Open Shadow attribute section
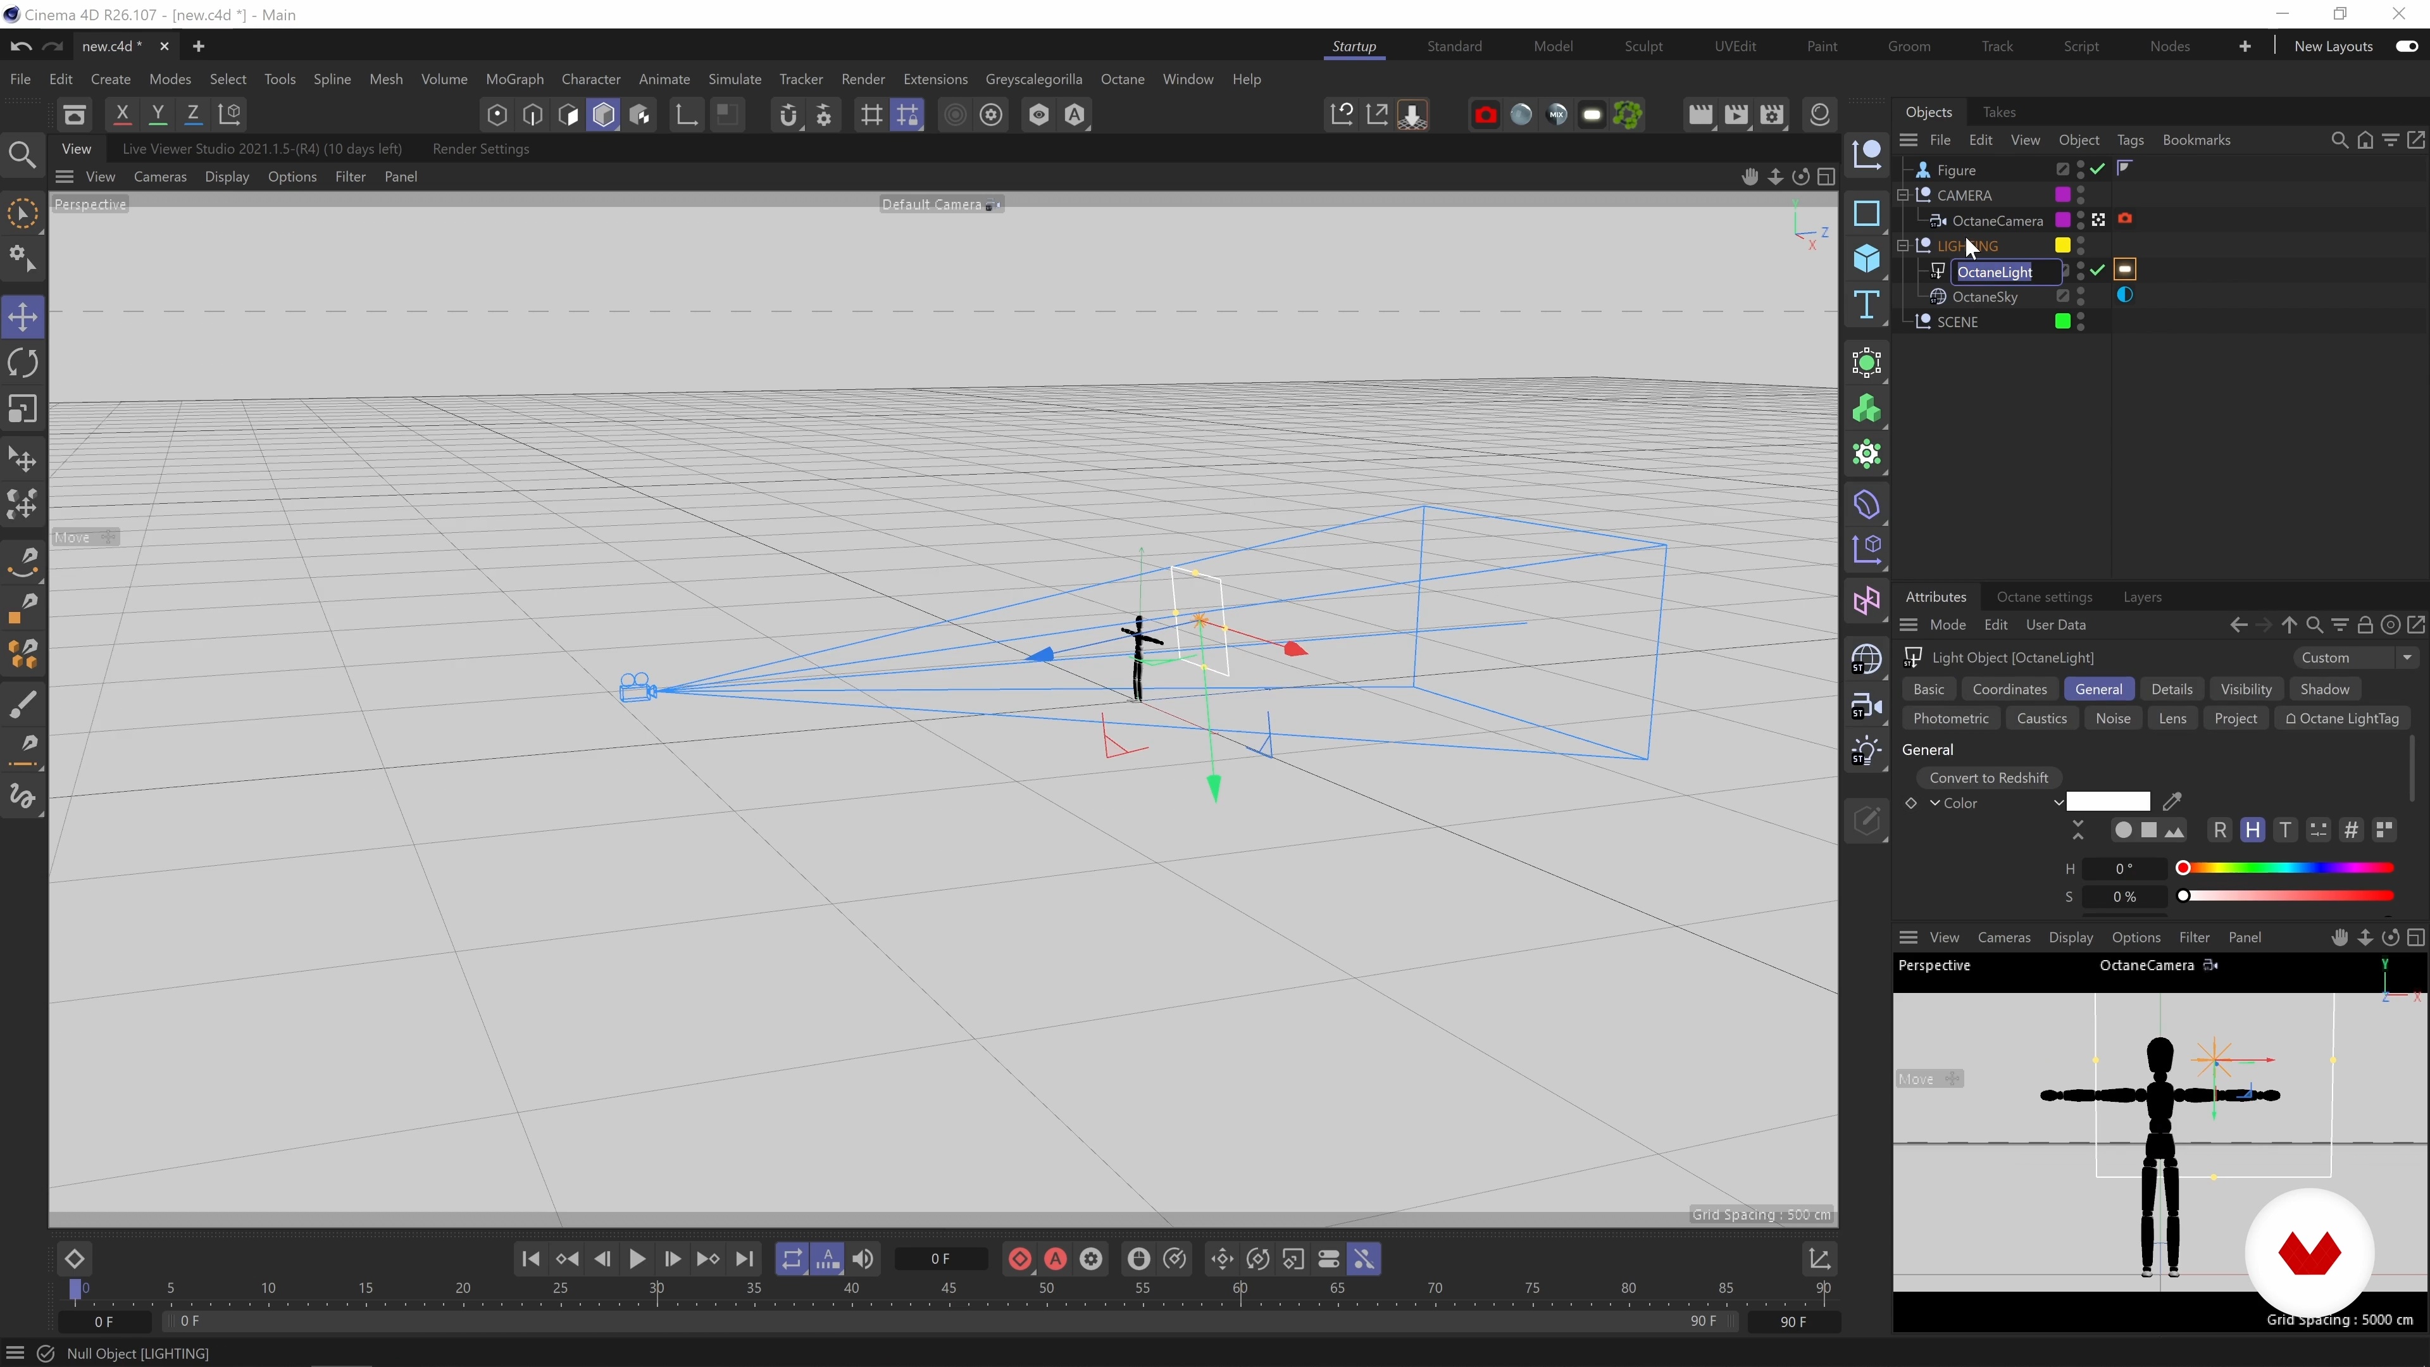This screenshot has width=2430, height=1367. pyautogui.click(x=2324, y=690)
